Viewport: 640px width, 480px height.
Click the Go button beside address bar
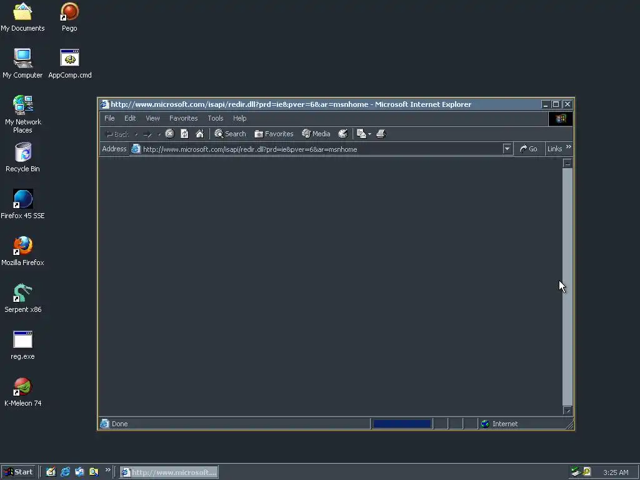point(529,149)
